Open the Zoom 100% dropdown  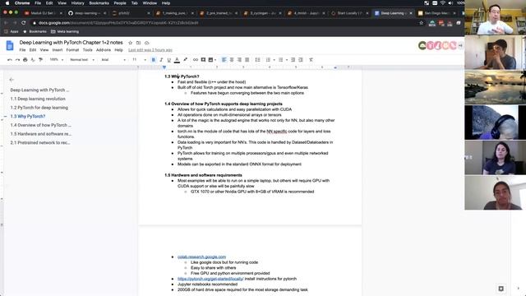57,60
